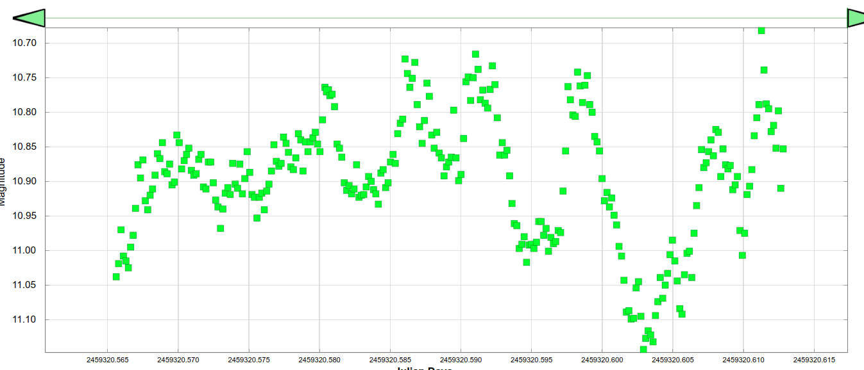Image resolution: width=864 pixels, height=370 pixels.
Task: Click the 2459320.565 x-axis tick label
Action: [x=106, y=360]
